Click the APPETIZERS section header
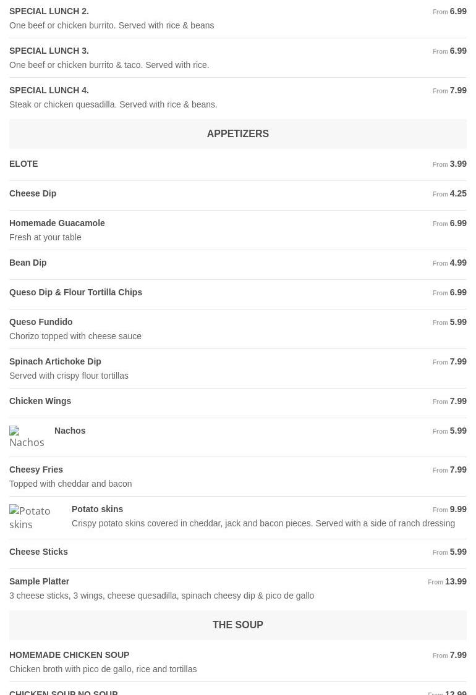Viewport: 476px width, 695px height. (237, 133)
